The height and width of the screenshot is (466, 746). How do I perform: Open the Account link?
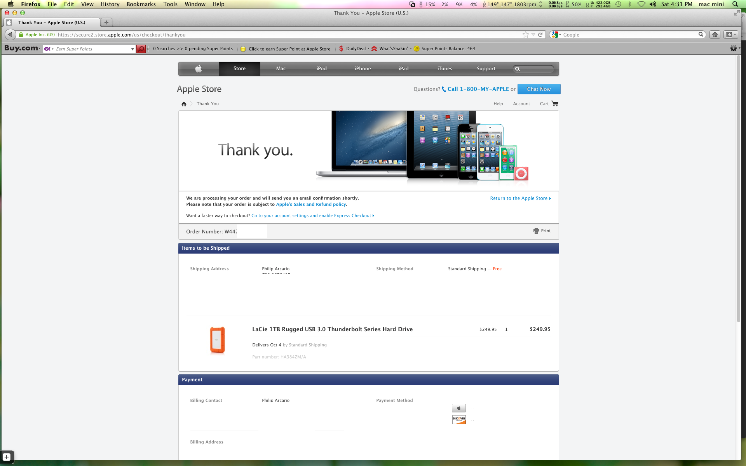[x=521, y=104]
